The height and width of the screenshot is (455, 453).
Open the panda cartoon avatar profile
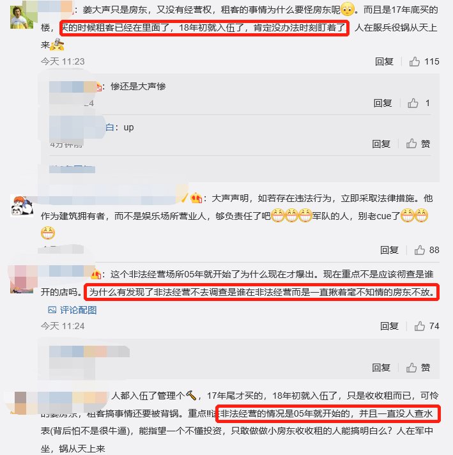tap(22, 206)
